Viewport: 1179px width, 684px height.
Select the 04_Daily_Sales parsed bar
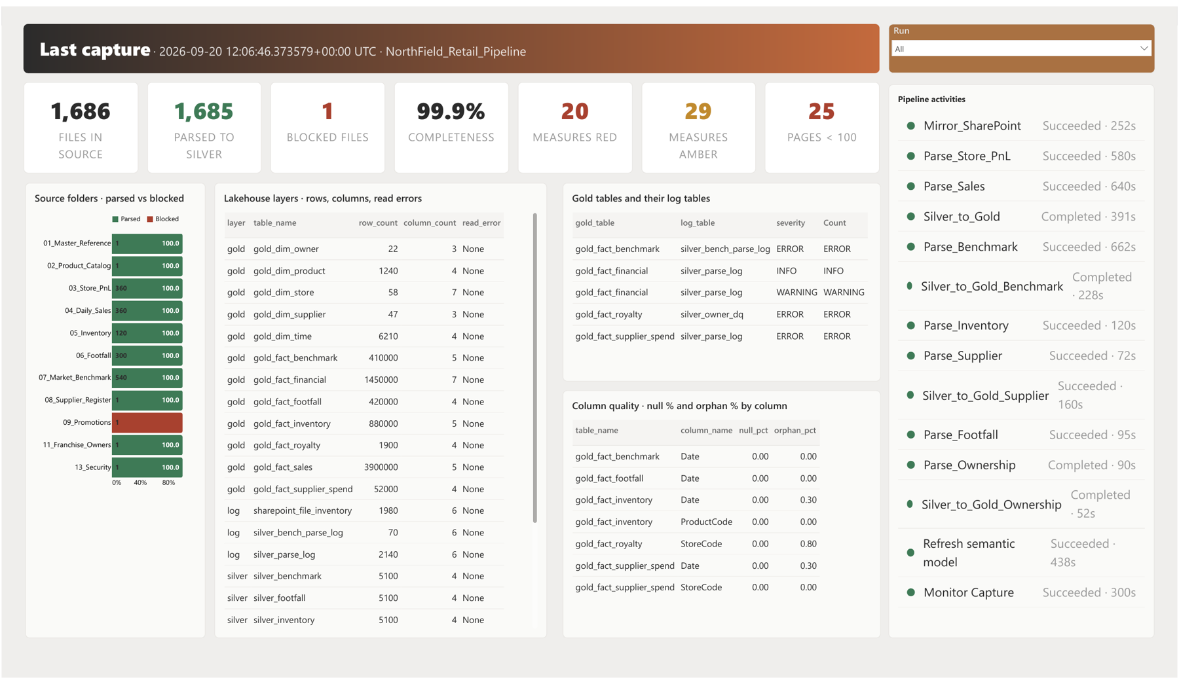tap(147, 310)
